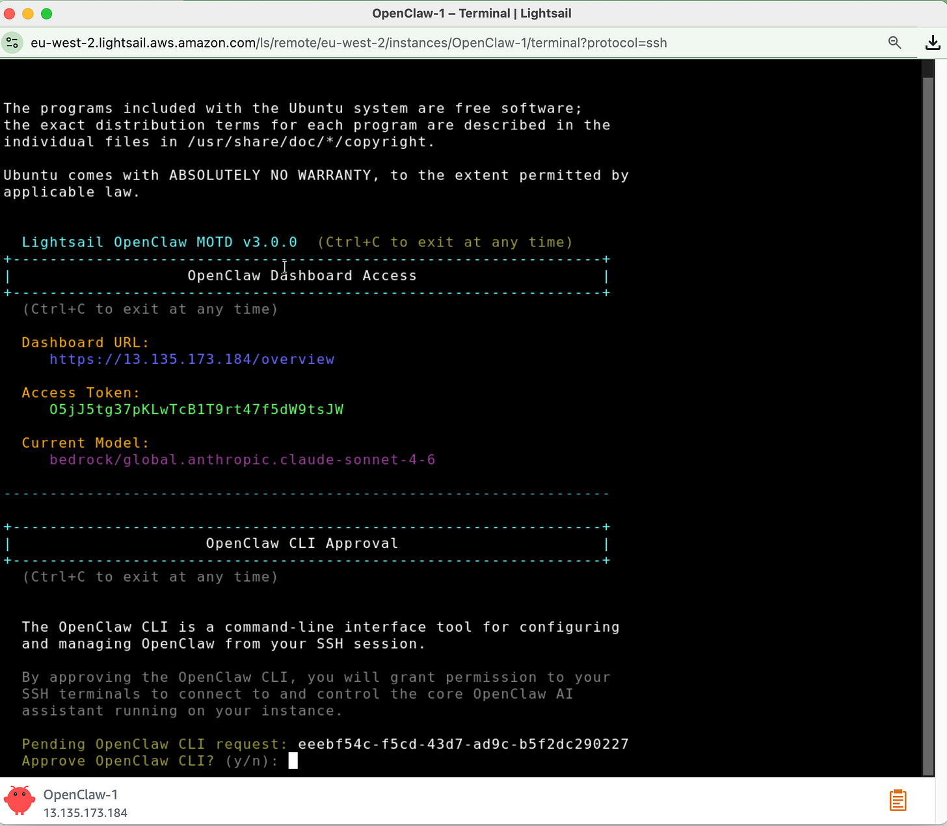The height and width of the screenshot is (826, 947).
Task: Click the 'OpenClaw CLI Approval' heading
Action: [302, 543]
